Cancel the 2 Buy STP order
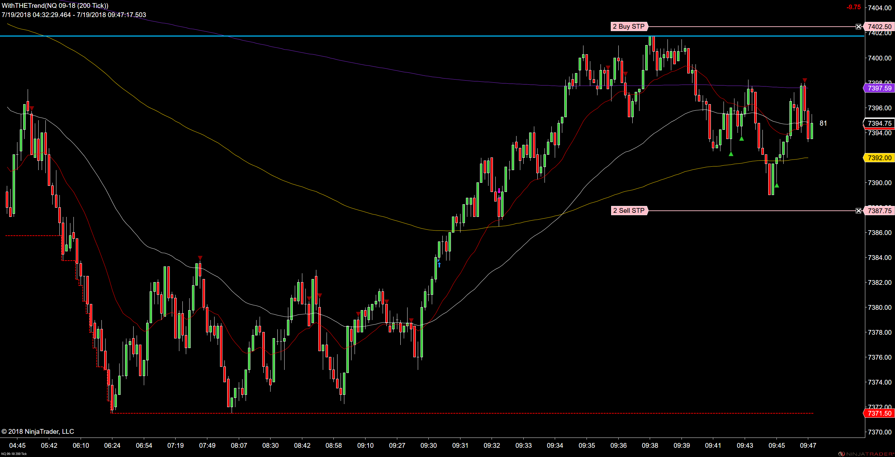Screen dimensions: 895x457 tap(858, 27)
